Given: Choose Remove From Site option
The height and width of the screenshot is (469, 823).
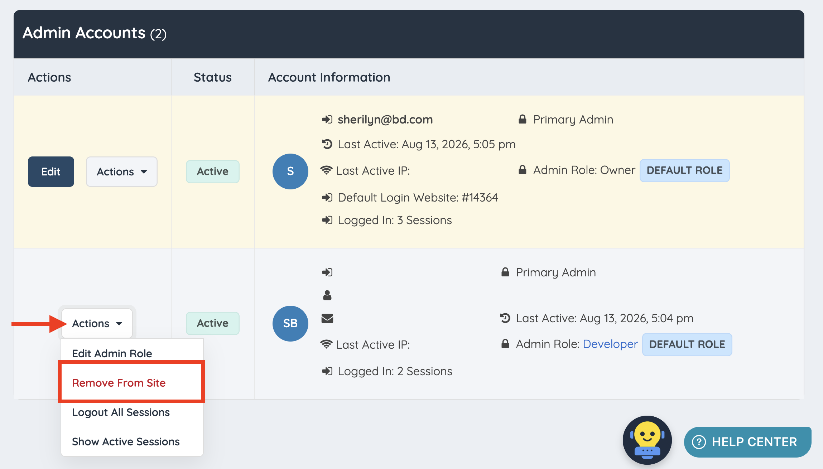Looking at the screenshot, I should [119, 383].
